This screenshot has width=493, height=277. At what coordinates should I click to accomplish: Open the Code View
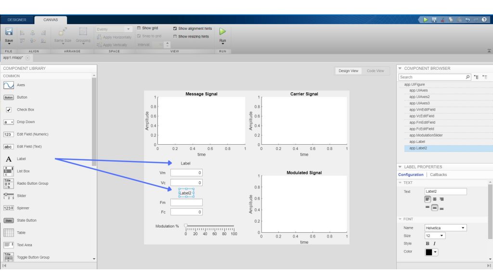(376, 70)
